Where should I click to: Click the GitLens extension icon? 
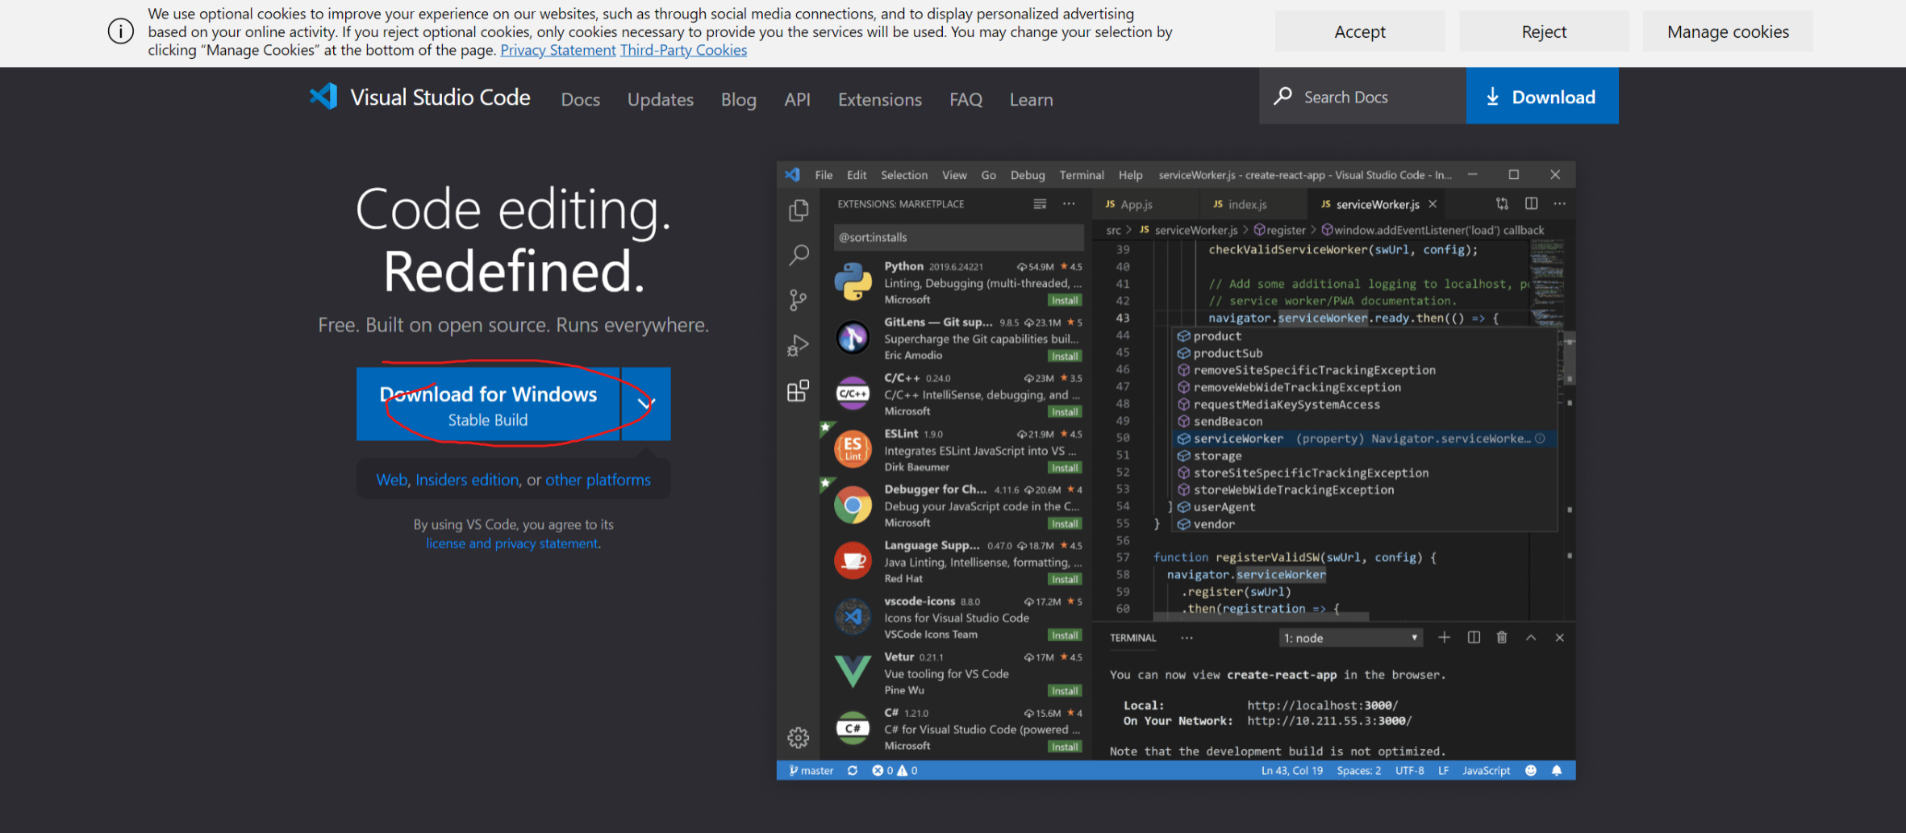tap(853, 338)
